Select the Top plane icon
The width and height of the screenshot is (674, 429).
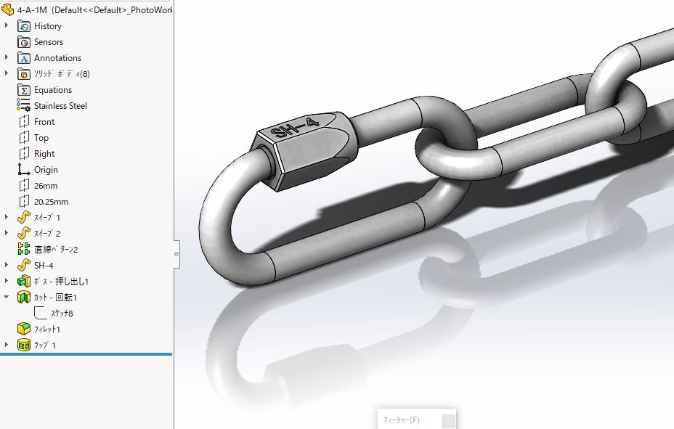[24, 138]
